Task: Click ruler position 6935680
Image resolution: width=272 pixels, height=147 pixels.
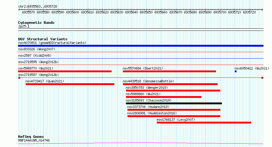Action: (190, 12)
